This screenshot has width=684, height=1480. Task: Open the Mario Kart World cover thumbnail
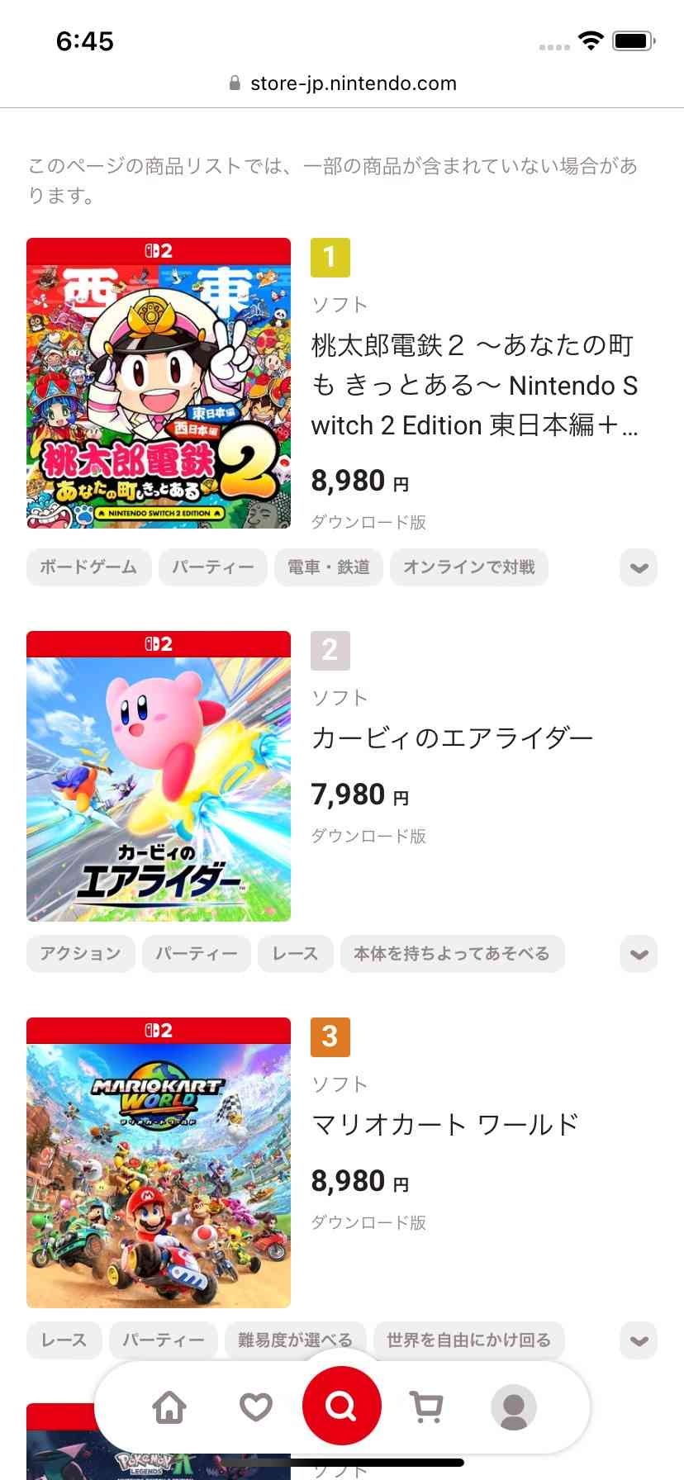[159, 1163]
